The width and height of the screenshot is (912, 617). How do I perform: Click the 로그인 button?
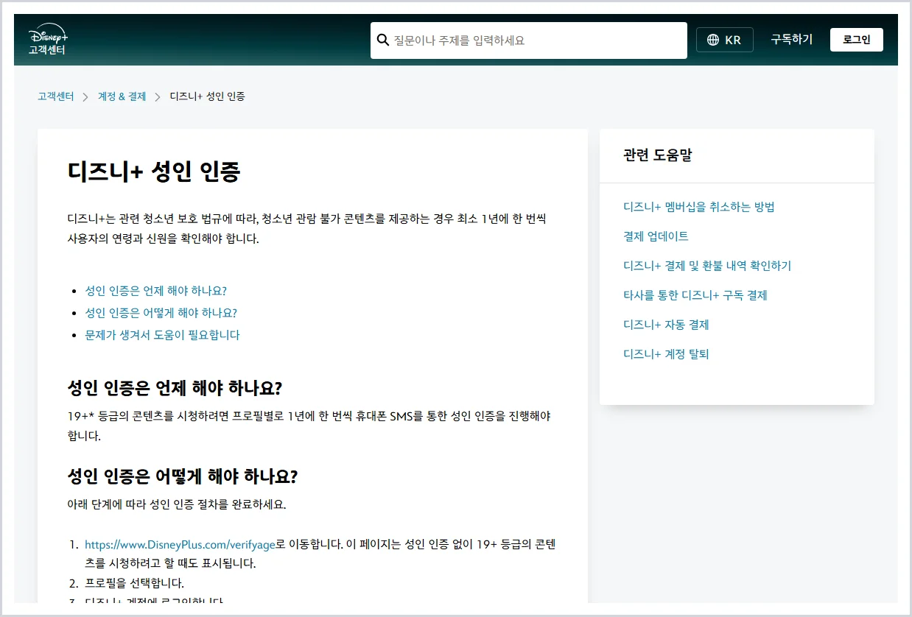[x=856, y=40]
